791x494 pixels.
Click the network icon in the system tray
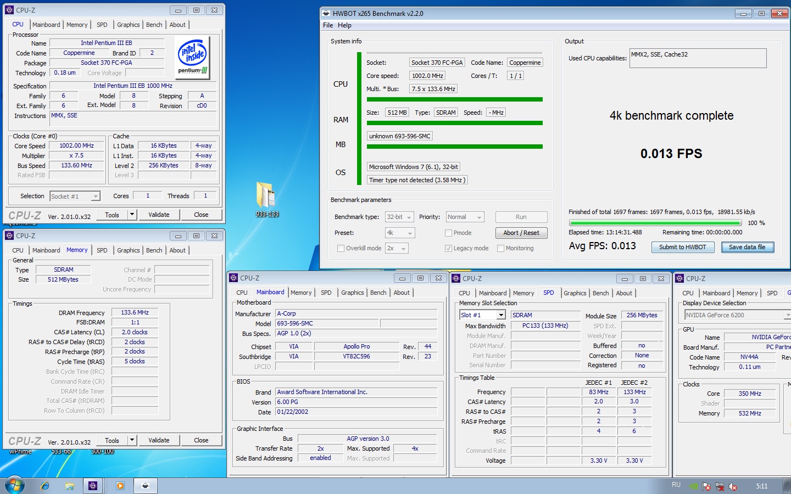coord(719,486)
